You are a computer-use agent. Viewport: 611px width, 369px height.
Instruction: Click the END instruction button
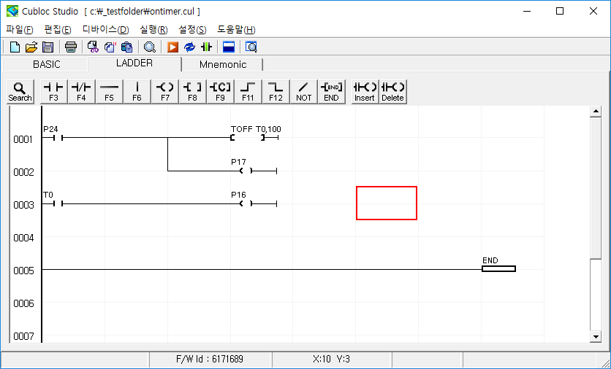coord(331,91)
